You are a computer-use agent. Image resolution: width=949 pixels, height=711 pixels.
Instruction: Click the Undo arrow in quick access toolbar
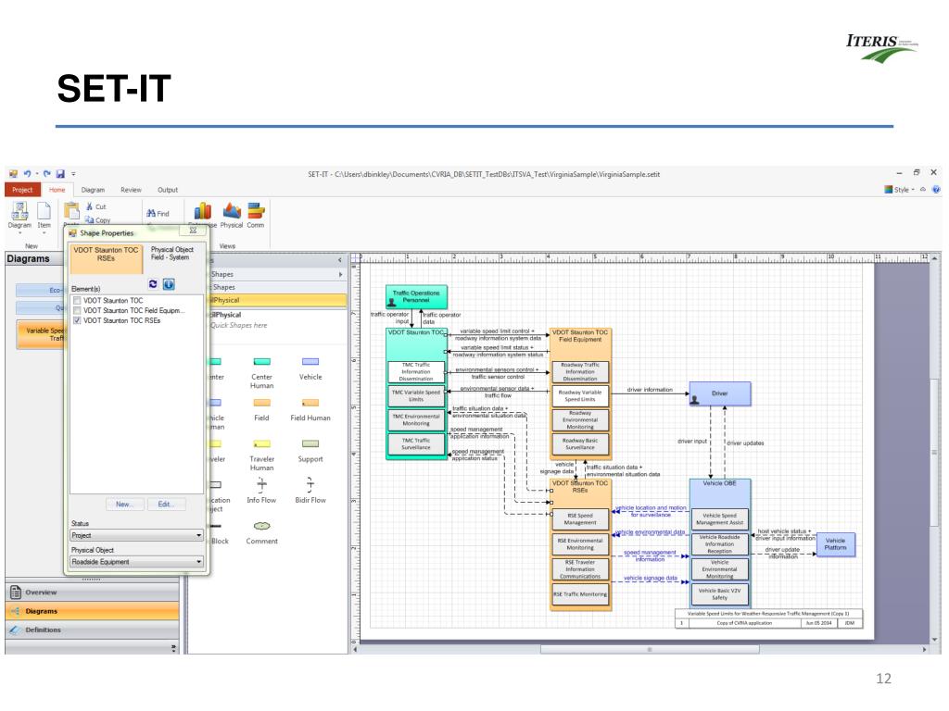click(27, 173)
